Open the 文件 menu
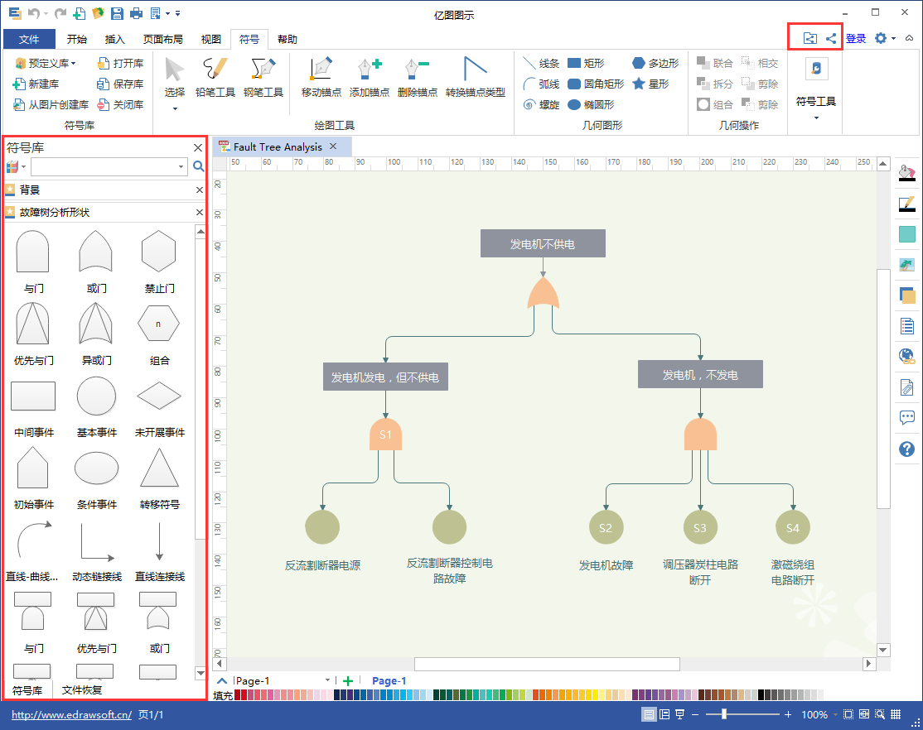923x730 pixels. 29,39
